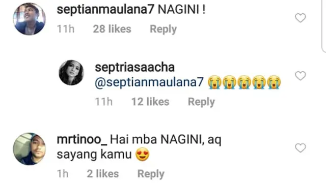
Task: Tap the @septianmaulana7 mention
Action: point(149,82)
